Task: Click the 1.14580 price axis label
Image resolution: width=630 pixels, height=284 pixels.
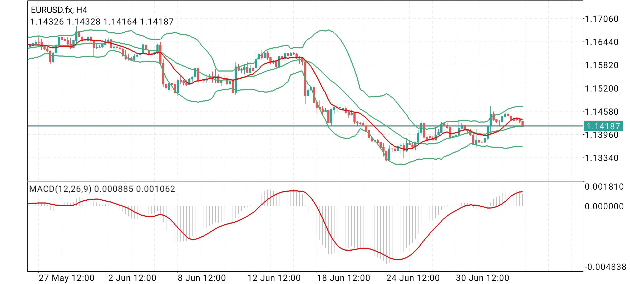Action: tap(602, 111)
